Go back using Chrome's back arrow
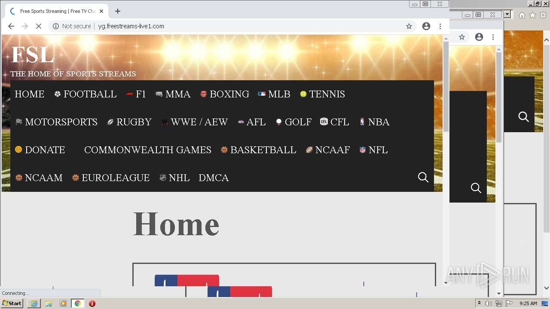The width and height of the screenshot is (550, 309). coord(11,26)
